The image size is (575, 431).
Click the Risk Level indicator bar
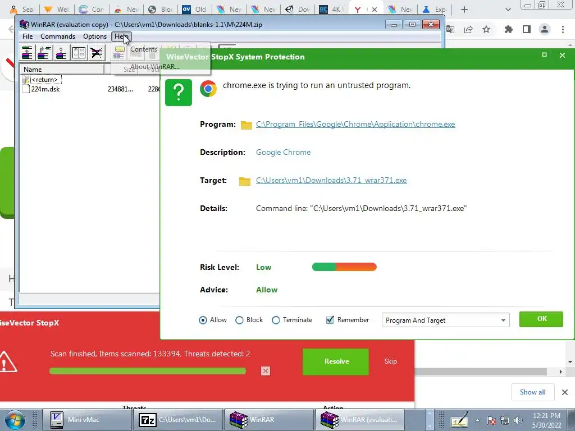[344, 267]
